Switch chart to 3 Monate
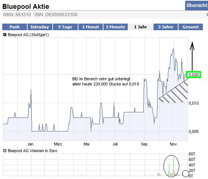208x179 pixels. (115, 27)
